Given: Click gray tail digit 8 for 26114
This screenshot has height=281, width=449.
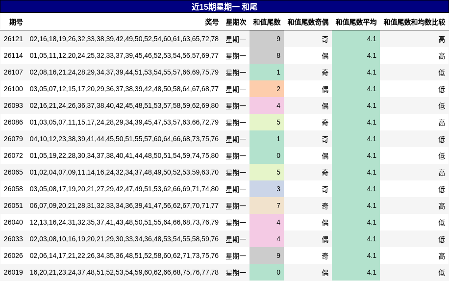Looking at the screenshot, I should [267, 55].
